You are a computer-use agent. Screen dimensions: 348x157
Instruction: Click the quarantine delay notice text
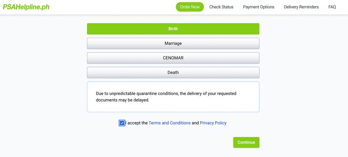(x=166, y=97)
